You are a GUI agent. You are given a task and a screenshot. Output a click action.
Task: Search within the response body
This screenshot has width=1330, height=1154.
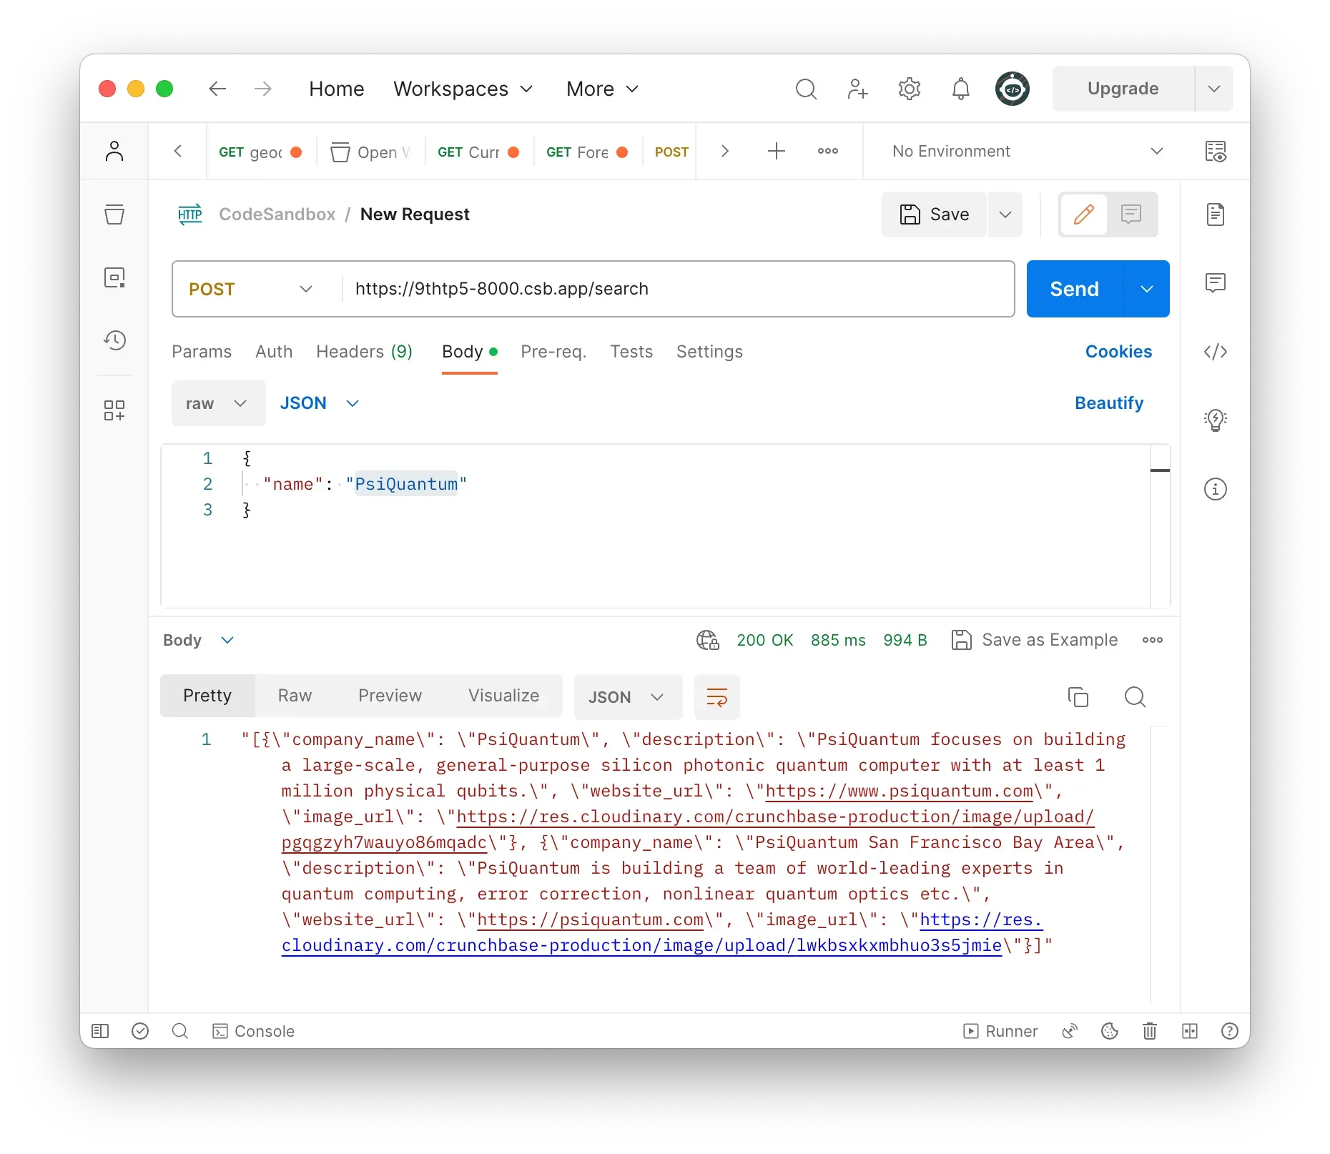(x=1135, y=696)
